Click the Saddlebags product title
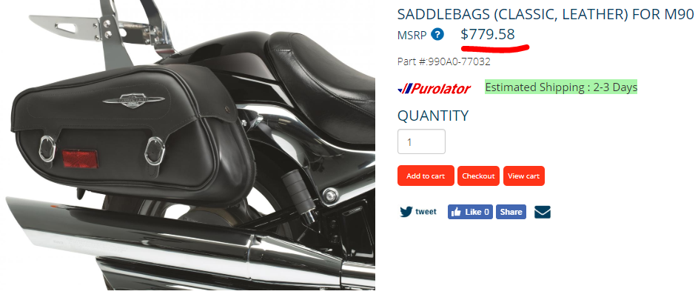The width and height of the screenshot is (698, 297). pos(546,14)
